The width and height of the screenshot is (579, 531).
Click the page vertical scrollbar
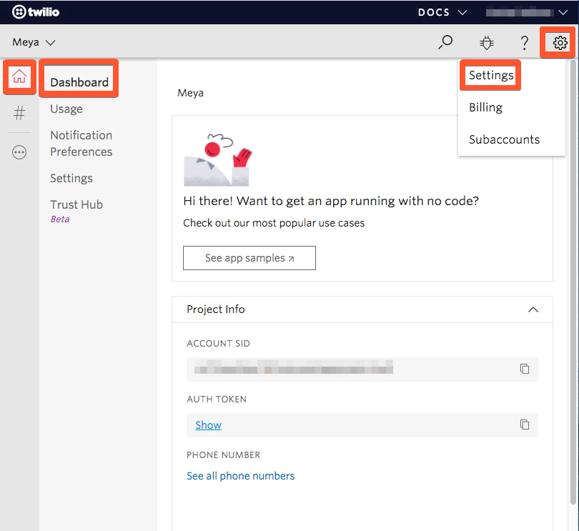pyautogui.click(x=573, y=282)
